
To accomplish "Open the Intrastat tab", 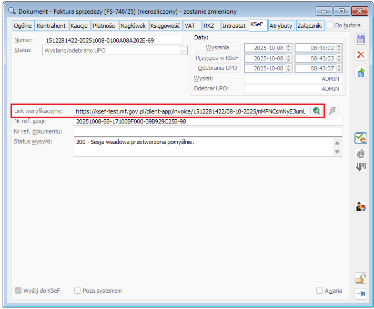I will click(234, 26).
